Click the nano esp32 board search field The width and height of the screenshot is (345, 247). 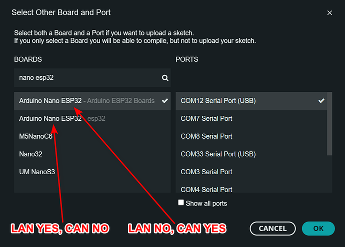87,78
